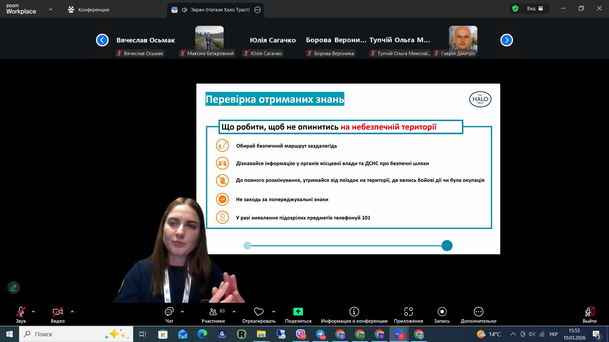
Task: Expand video options chevron next to Video
Action: [x=72, y=312]
